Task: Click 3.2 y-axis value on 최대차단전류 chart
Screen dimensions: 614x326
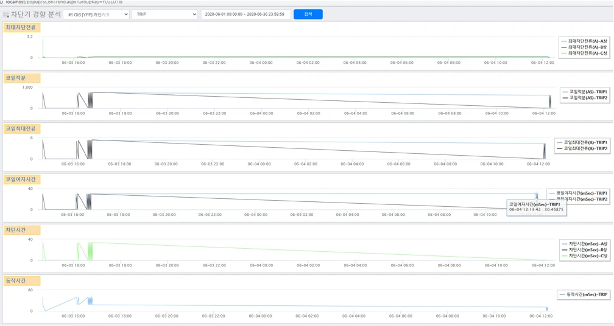Action: (x=30, y=36)
